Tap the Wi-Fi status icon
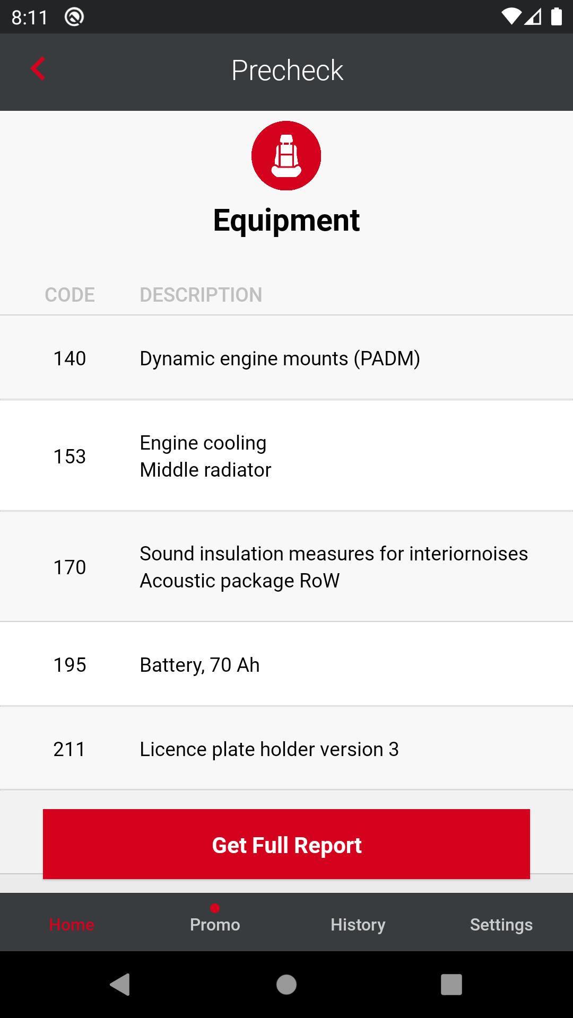573x1018 pixels. [511, 17]
